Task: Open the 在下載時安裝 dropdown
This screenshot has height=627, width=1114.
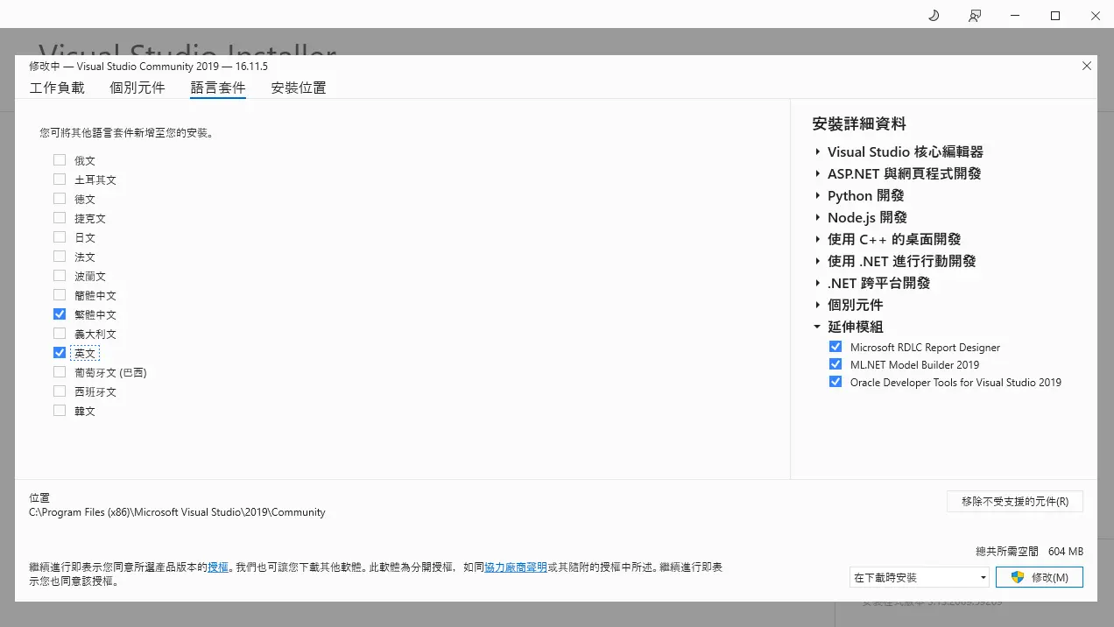Action: [x=919, y=577]
